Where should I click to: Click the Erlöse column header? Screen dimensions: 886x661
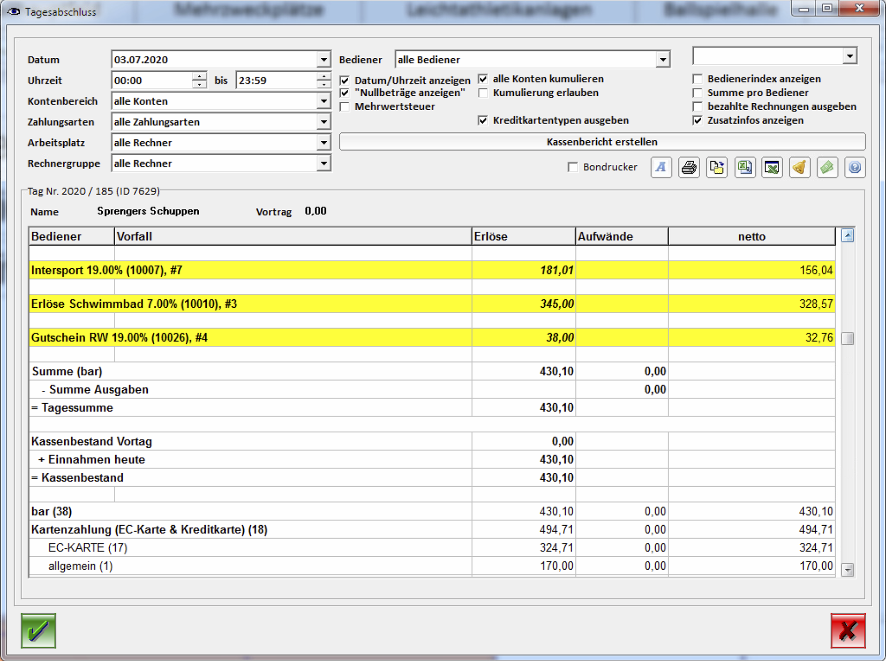(x=523, y=237)
